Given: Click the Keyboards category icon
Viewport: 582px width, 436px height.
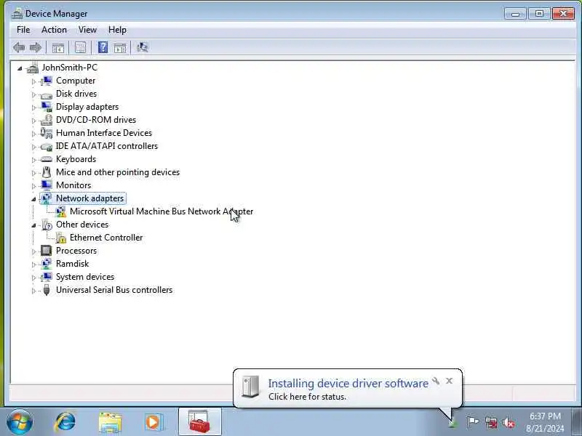Looking at the screenshot, I should [47, 159].
